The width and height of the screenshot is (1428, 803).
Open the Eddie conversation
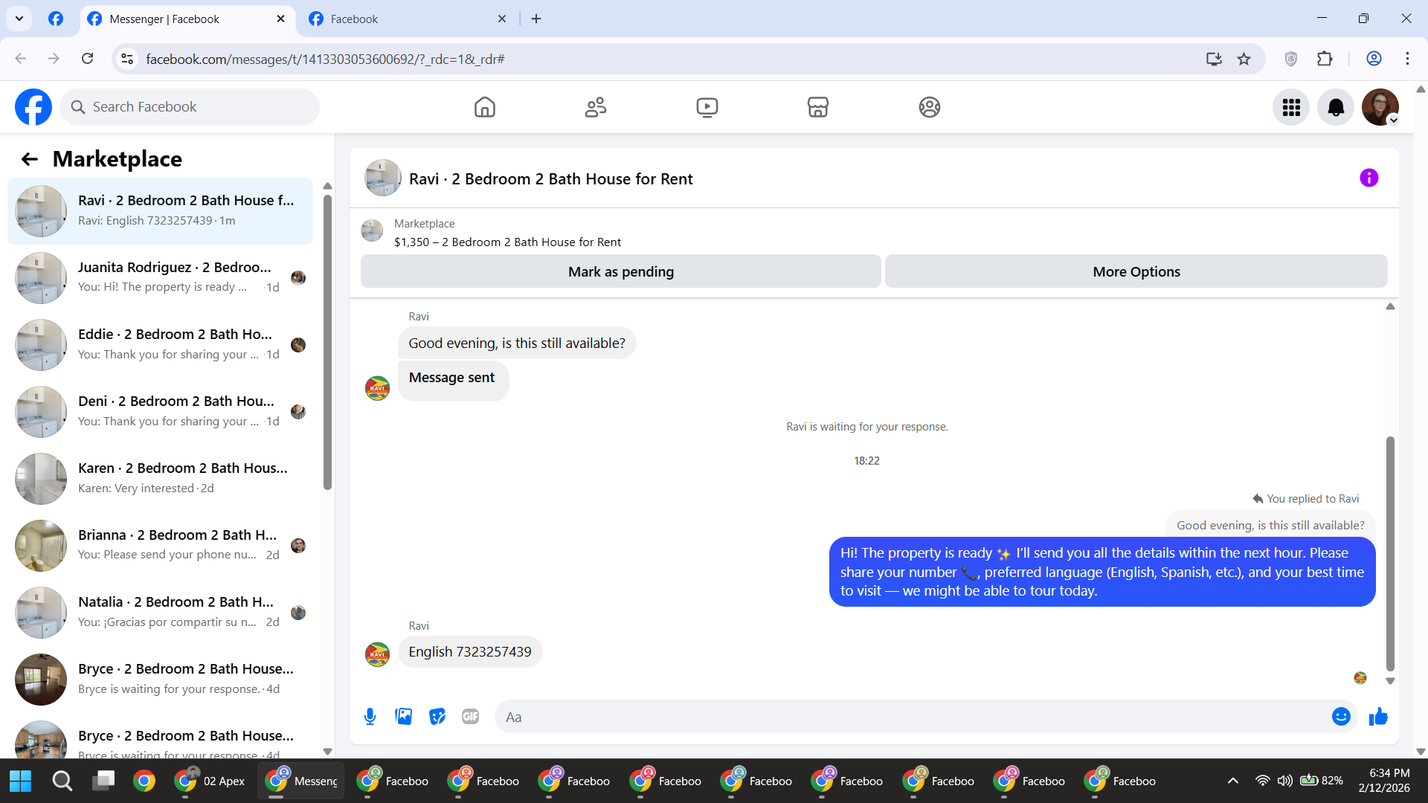coord(160,345)
